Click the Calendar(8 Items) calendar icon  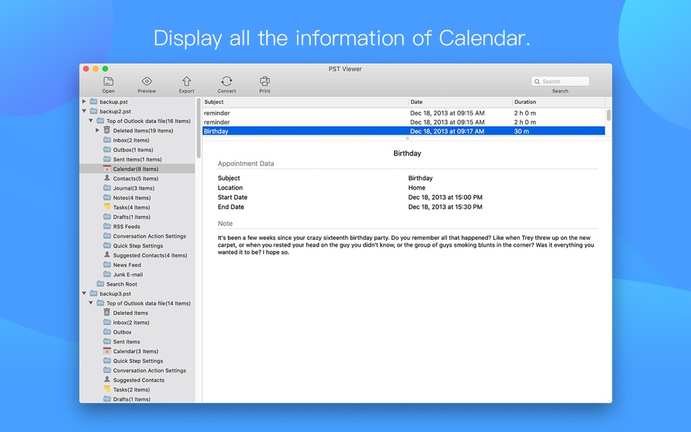[x=107, y=169]
